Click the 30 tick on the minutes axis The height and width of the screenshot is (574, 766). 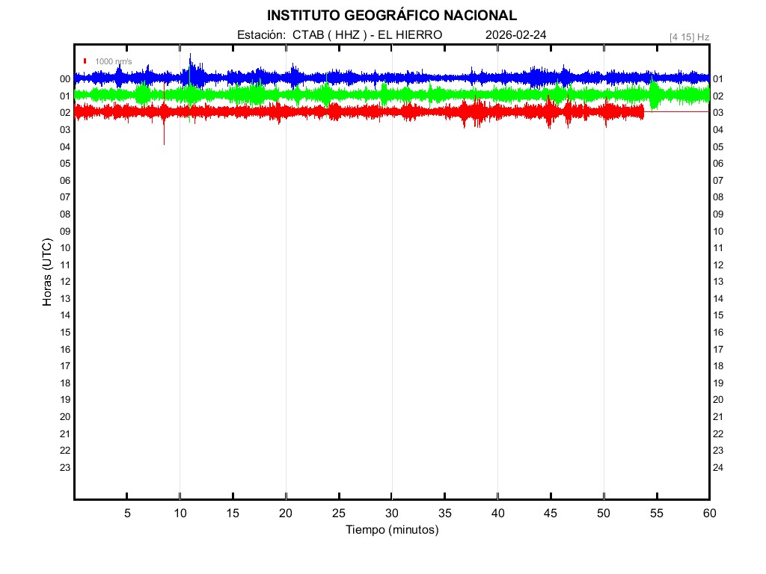(x=392, y=513)
